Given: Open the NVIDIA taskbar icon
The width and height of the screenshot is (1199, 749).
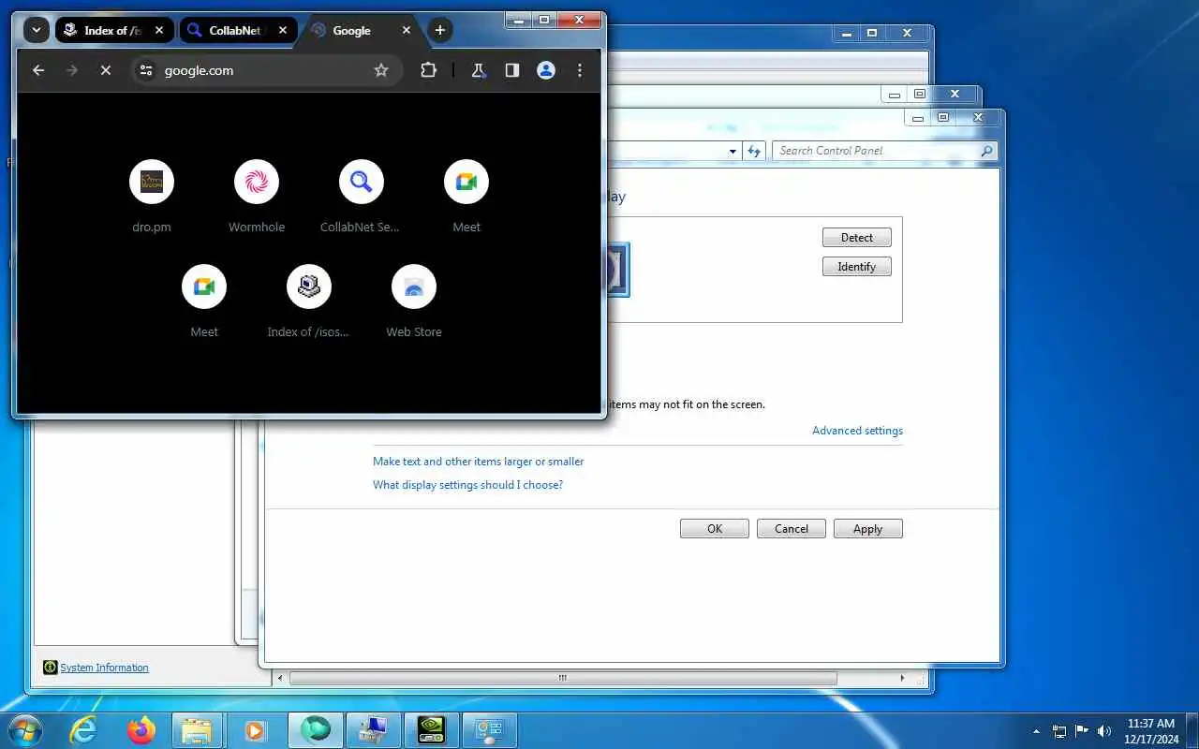Looking at the screenshot, I should pyautogui.click(x=430, y=730).
